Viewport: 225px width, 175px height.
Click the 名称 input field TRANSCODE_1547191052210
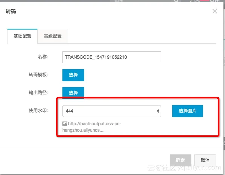(112, 57)
